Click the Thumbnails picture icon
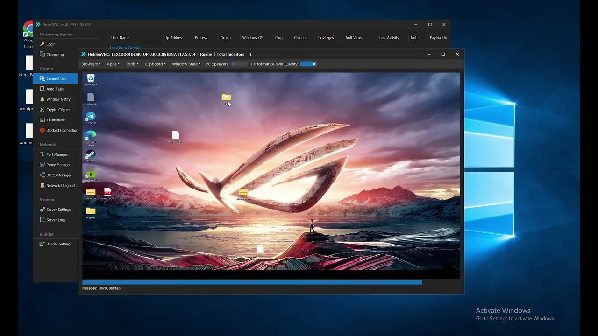 (x=42, y=120)
